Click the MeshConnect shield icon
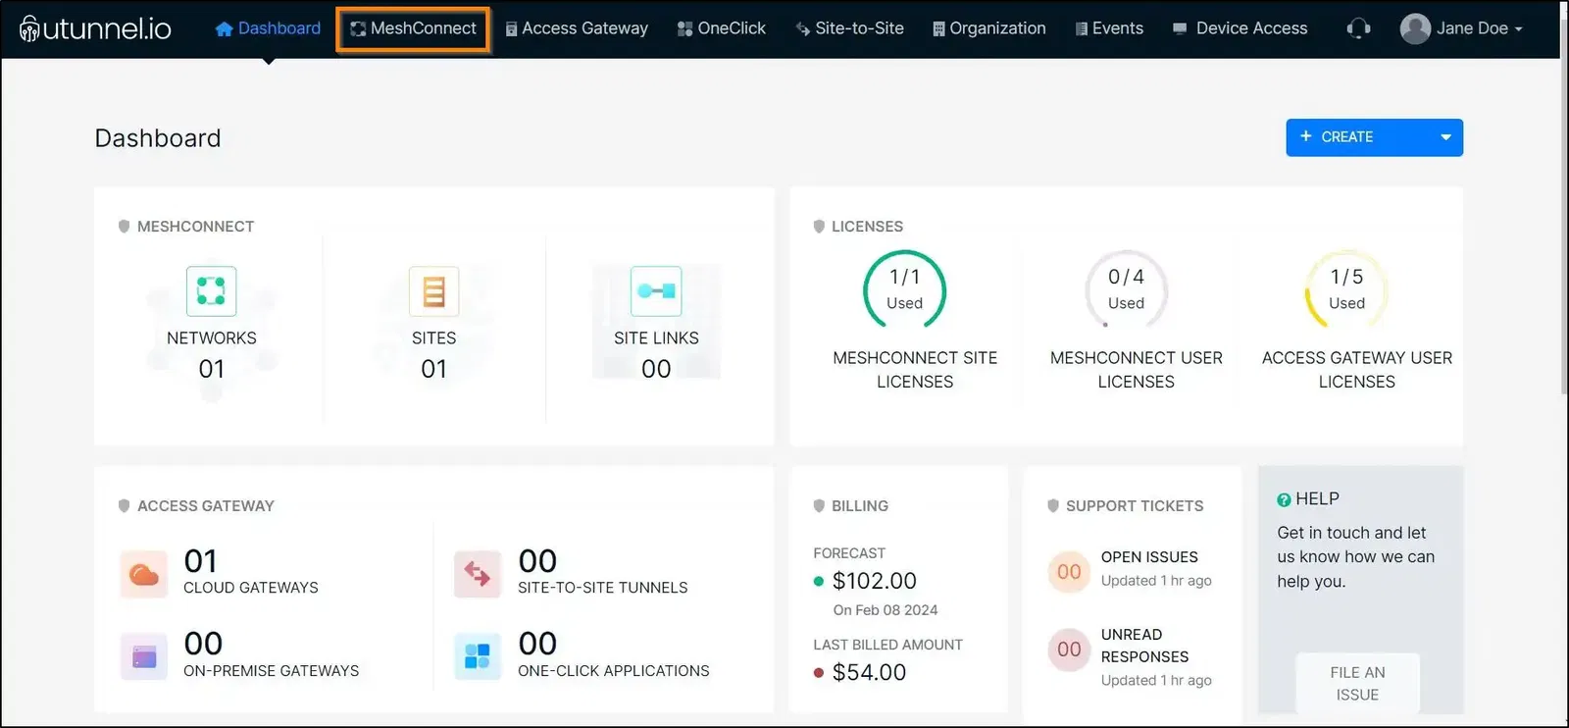 124,227
